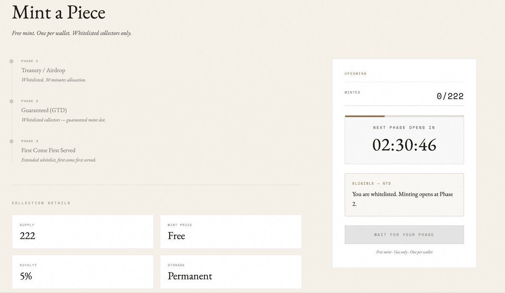Click the 'Minted' label

pyautogui.click(x=352, y=92)
